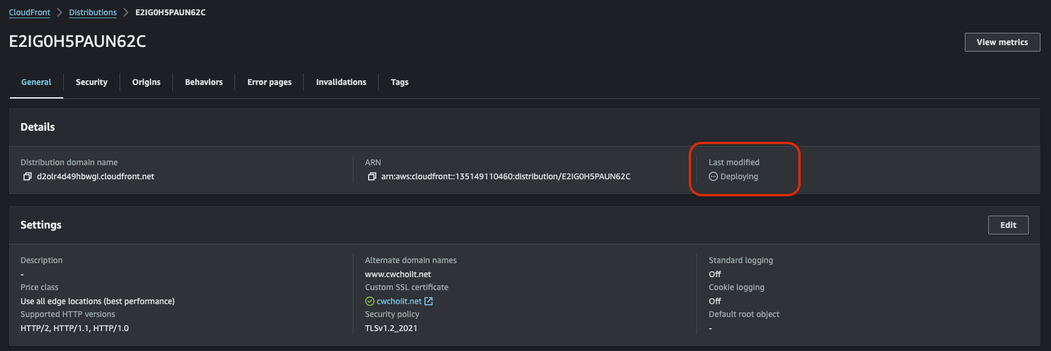Switch to the Security tab
Image resolution: width=1051 pixels, height=351 pixels.
pyautogui.click(x=91, y=82)
